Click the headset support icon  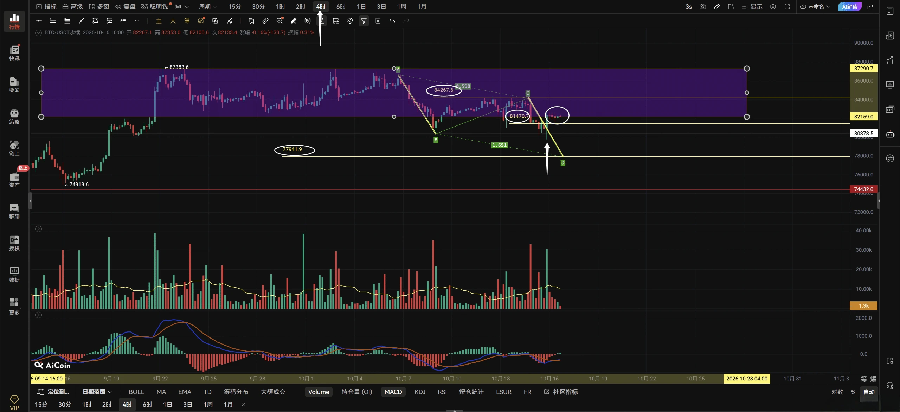coord(890,386)
